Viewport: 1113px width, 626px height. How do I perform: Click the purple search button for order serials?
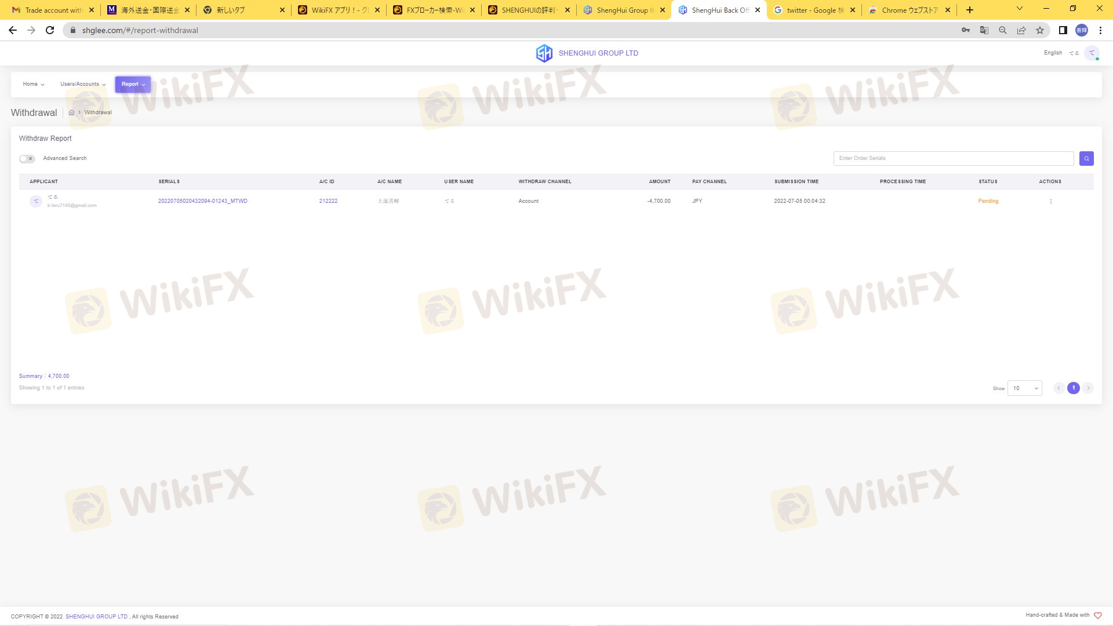click(1086, 158)
